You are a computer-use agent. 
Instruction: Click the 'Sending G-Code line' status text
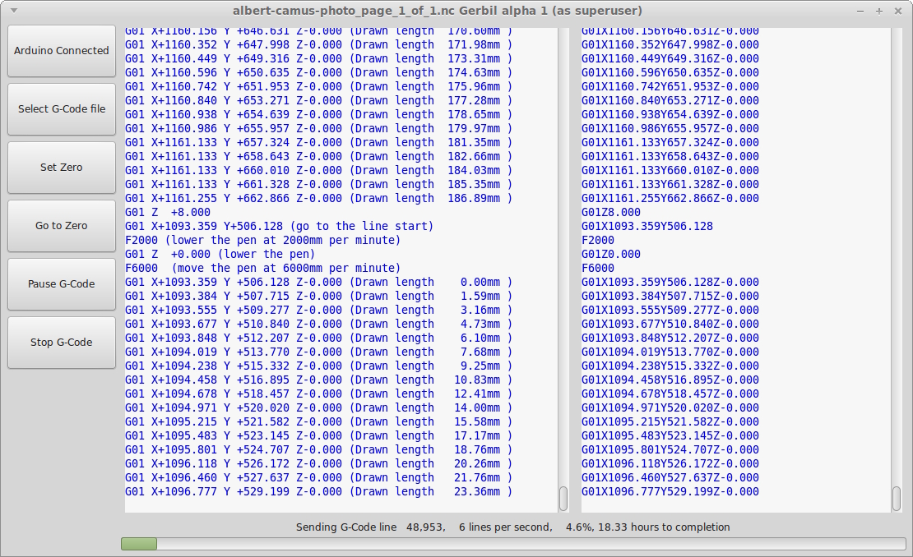coord(512,527)
